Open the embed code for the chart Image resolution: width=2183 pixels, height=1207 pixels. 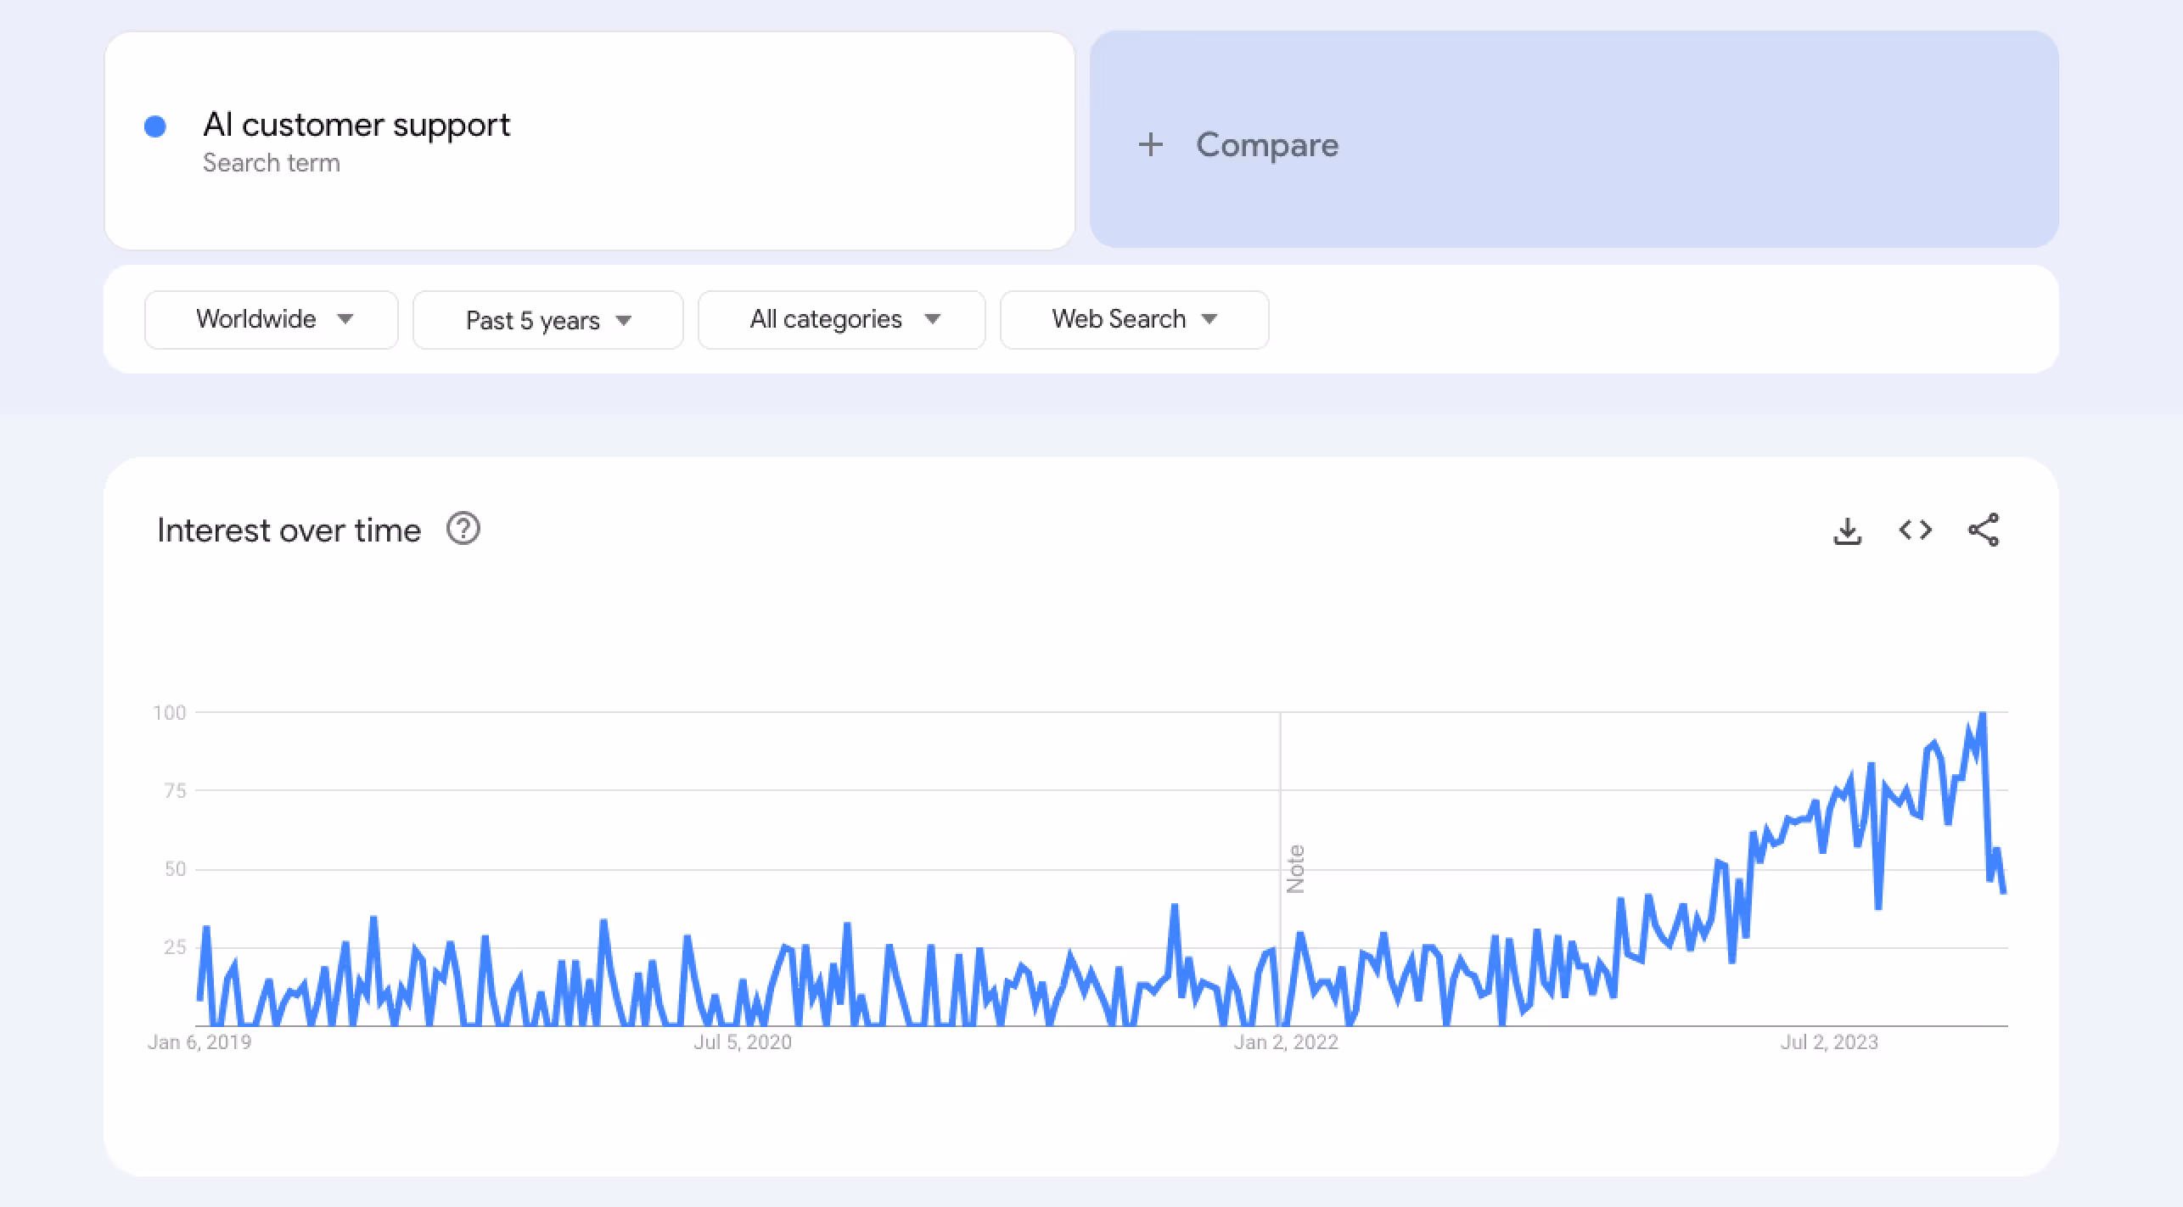click(x=1916, y=530)
